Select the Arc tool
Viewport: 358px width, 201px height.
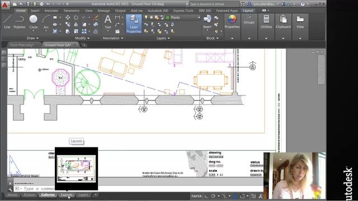pyautogui.click(x=46, y=22)
